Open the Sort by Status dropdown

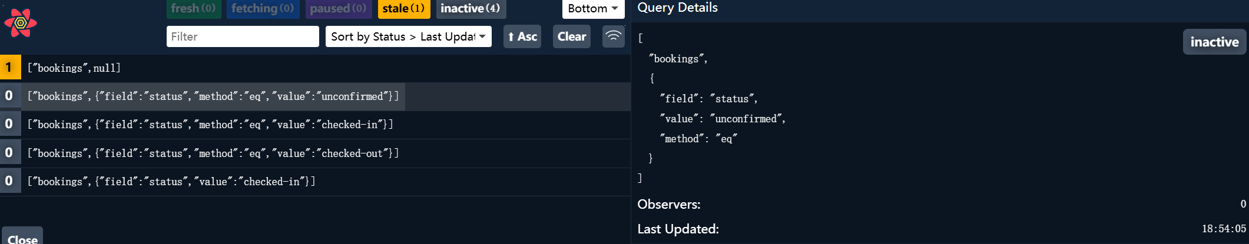point(408,36)
